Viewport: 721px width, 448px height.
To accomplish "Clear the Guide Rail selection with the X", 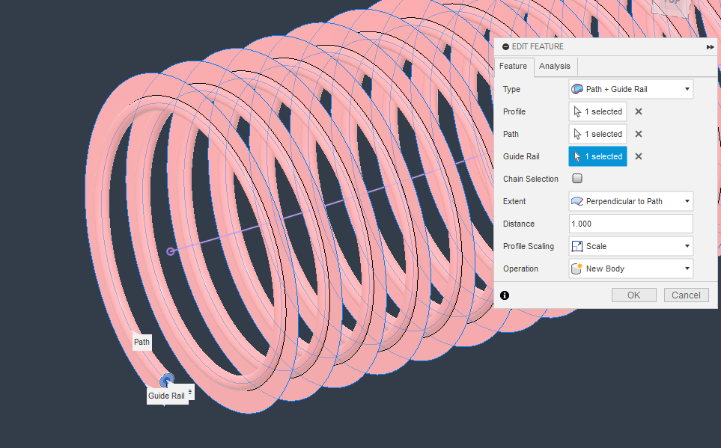I will coord(637,156).
